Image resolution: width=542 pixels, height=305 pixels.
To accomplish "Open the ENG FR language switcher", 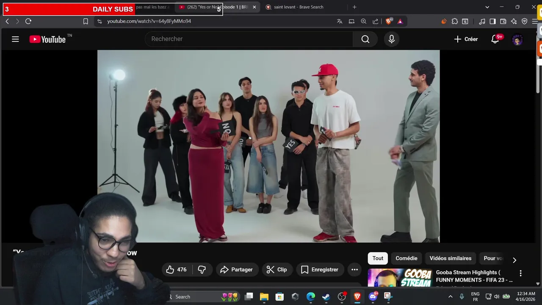I will [475, 297].
